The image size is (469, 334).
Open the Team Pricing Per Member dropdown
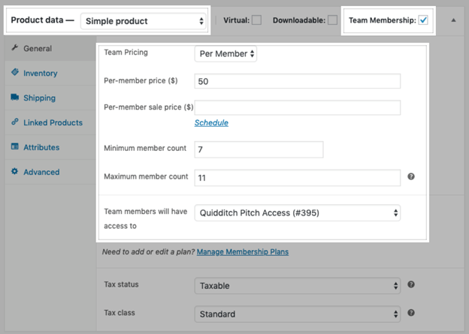click(225, 54)
